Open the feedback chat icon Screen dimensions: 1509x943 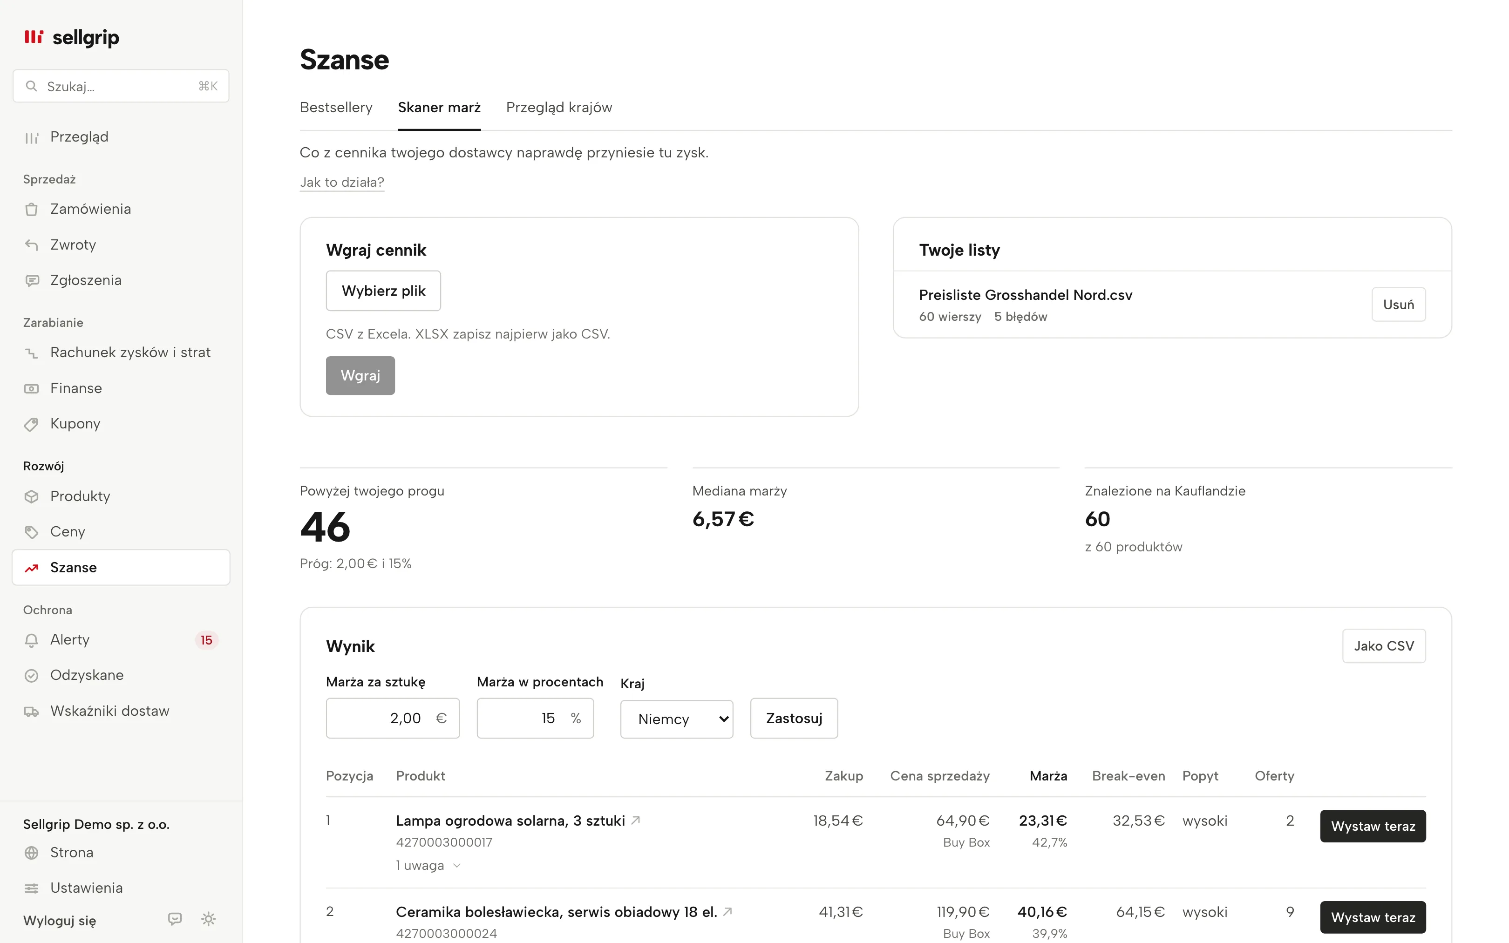point(175,919)
